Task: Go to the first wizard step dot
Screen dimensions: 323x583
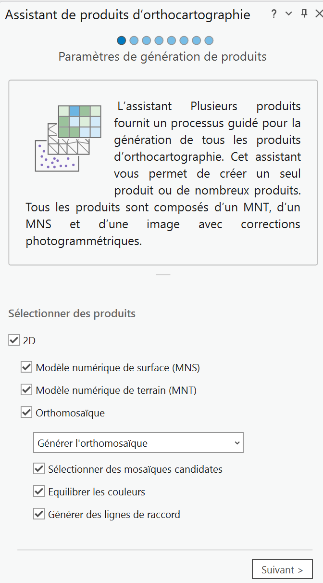Action: point(122,40)
